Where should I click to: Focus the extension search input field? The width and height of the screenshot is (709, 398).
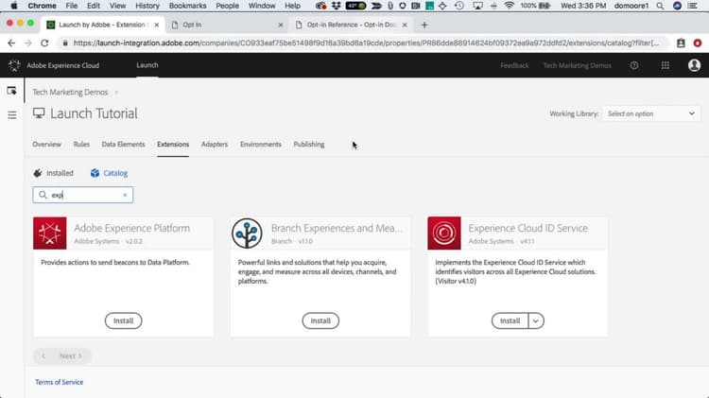coord(83,195)
